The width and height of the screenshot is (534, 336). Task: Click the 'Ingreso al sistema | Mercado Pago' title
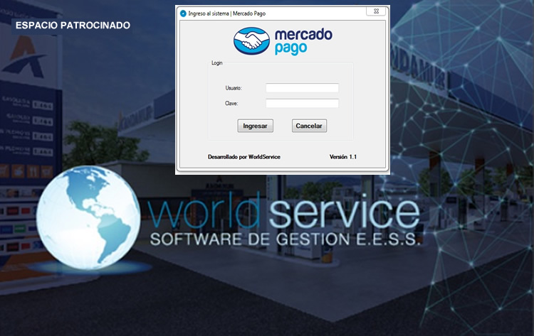227,13
